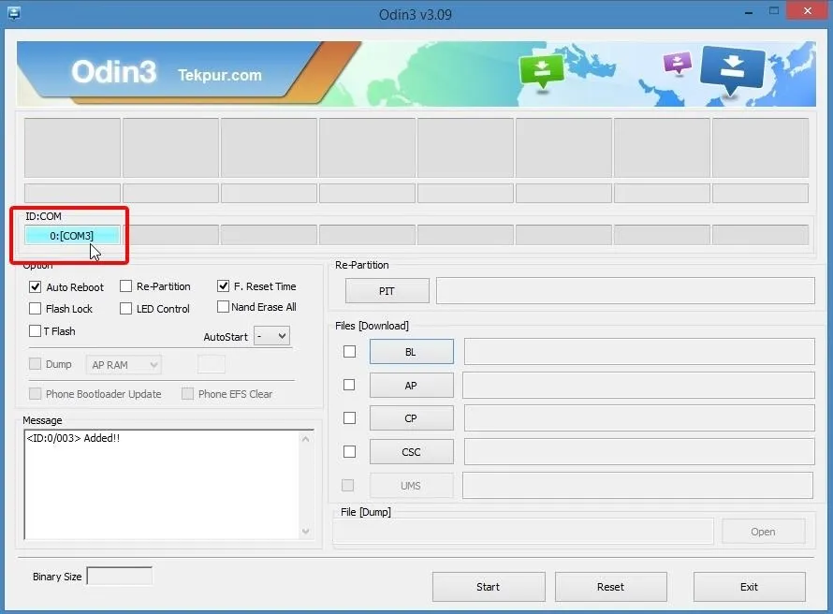Image resolution: width=833 pixels, height=614 pixels.
Task: Click the PIT button
Action: point(387,291)
